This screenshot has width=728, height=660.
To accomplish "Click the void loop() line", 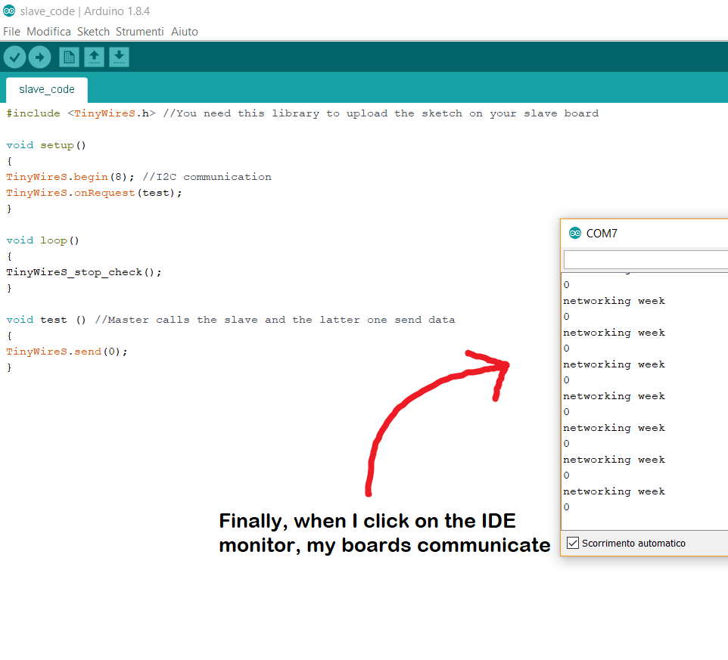I will (x=42, y=240).
